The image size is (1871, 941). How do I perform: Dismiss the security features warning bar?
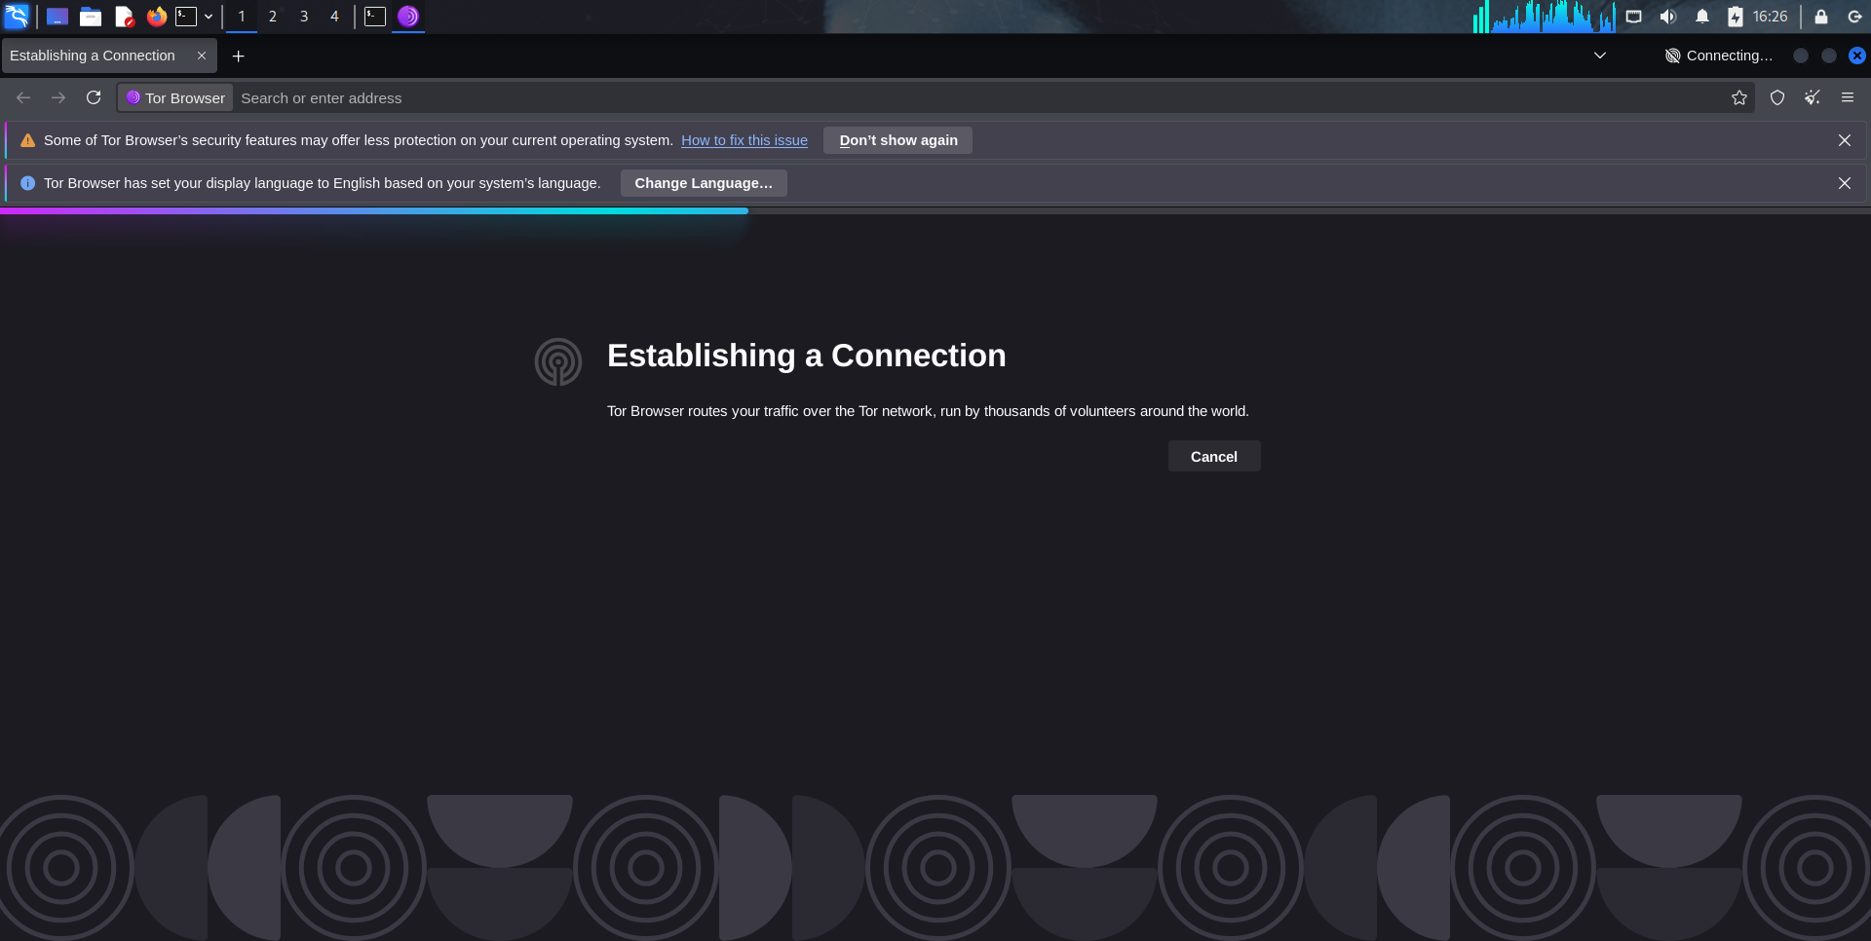(x=1845, y=140)
